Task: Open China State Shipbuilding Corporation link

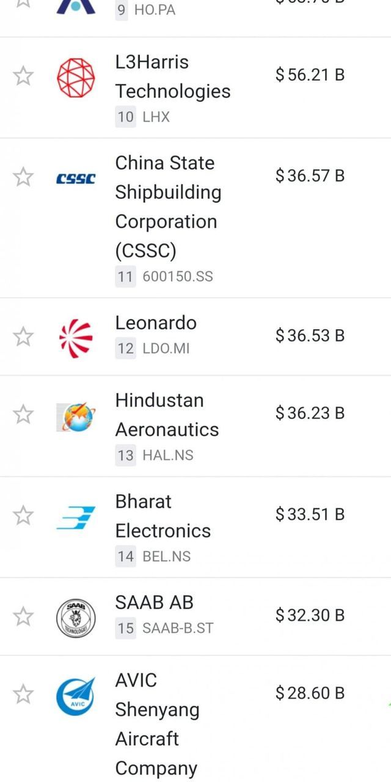Action: 168,206
